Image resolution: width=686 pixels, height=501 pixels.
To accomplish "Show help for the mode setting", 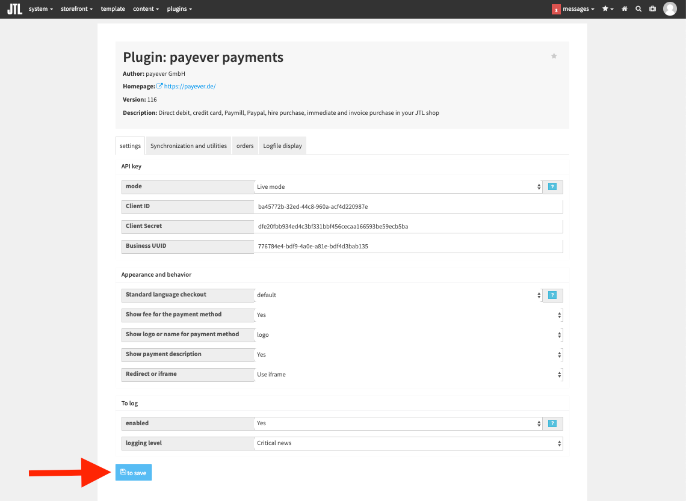I will point(552,186).
